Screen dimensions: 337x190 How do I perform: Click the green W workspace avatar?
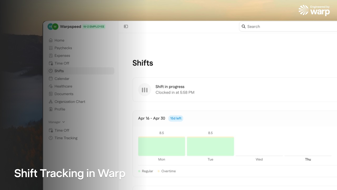(x=55, y=26)
